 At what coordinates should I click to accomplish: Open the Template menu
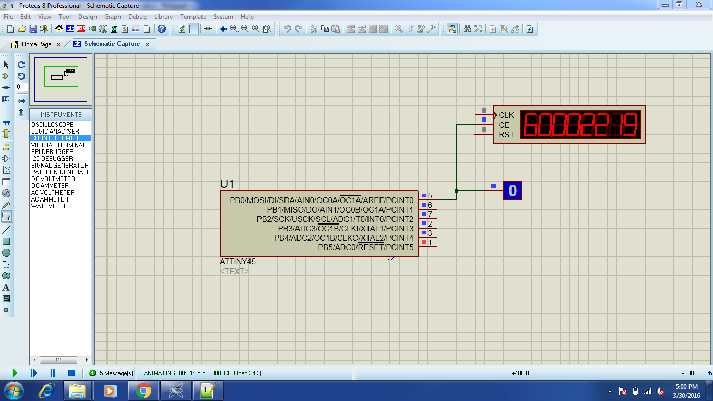193,17
